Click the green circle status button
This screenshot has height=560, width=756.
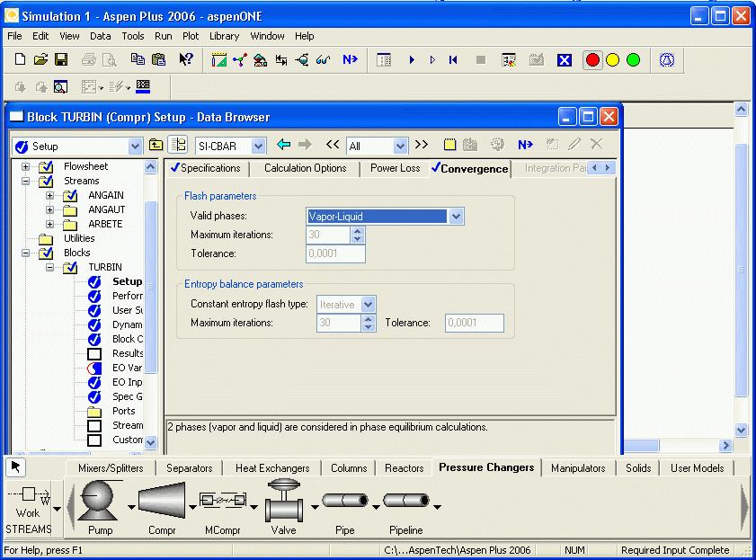633,59
